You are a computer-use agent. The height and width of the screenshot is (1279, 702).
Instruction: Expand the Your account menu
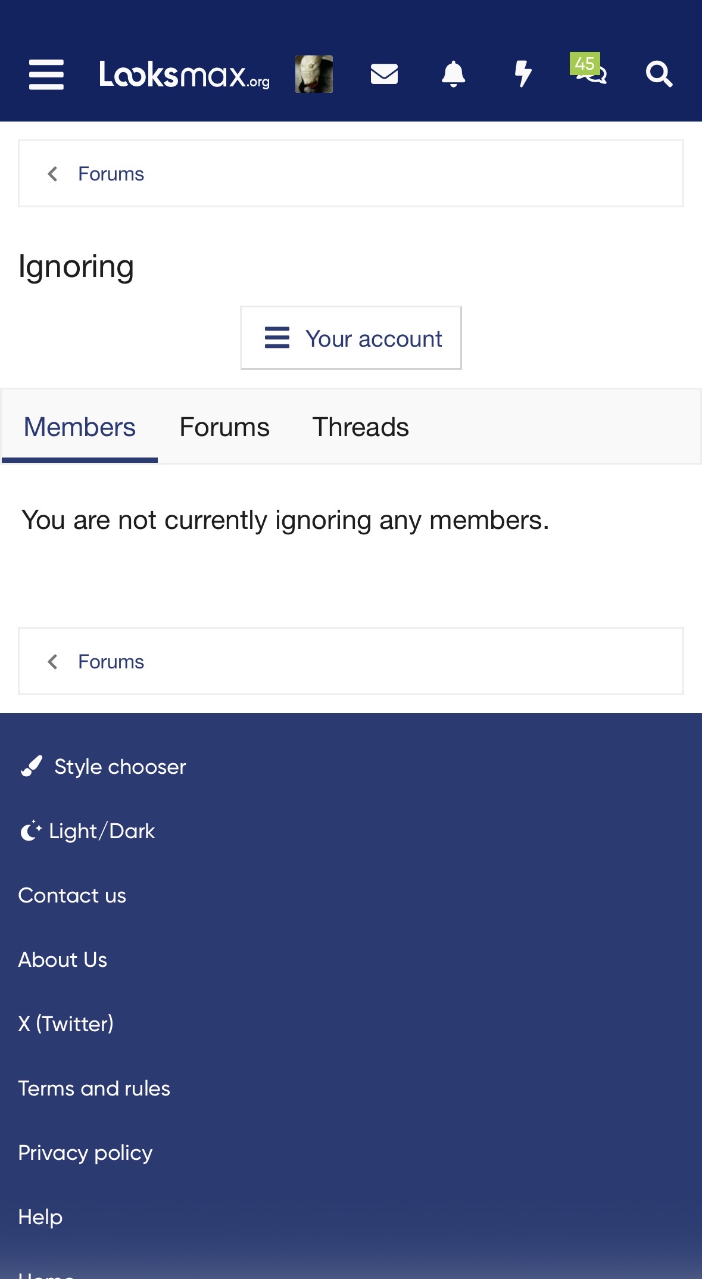pos(351,338)
